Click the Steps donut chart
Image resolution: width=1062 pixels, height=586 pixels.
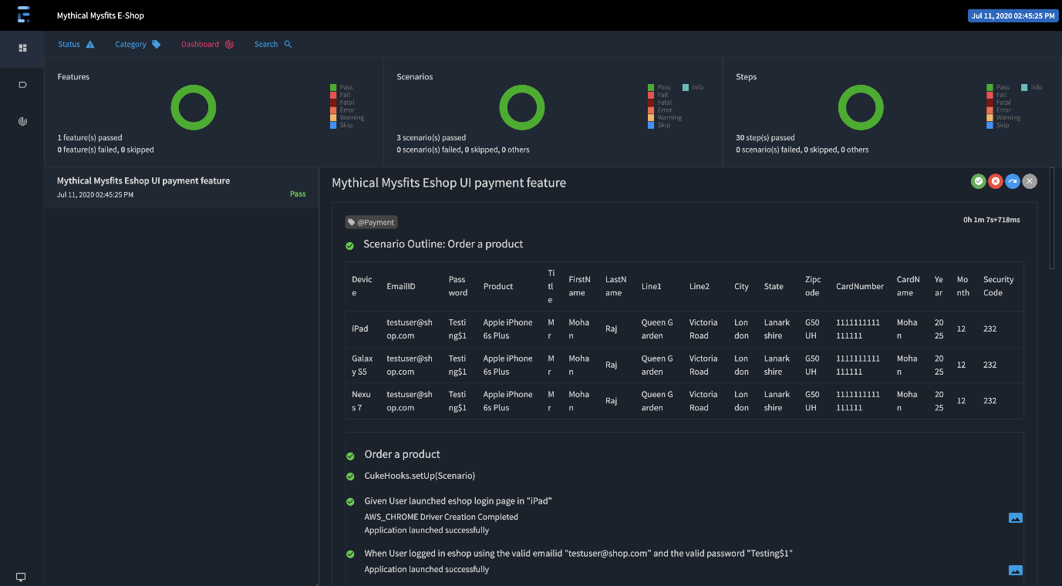tap(861, 107)
